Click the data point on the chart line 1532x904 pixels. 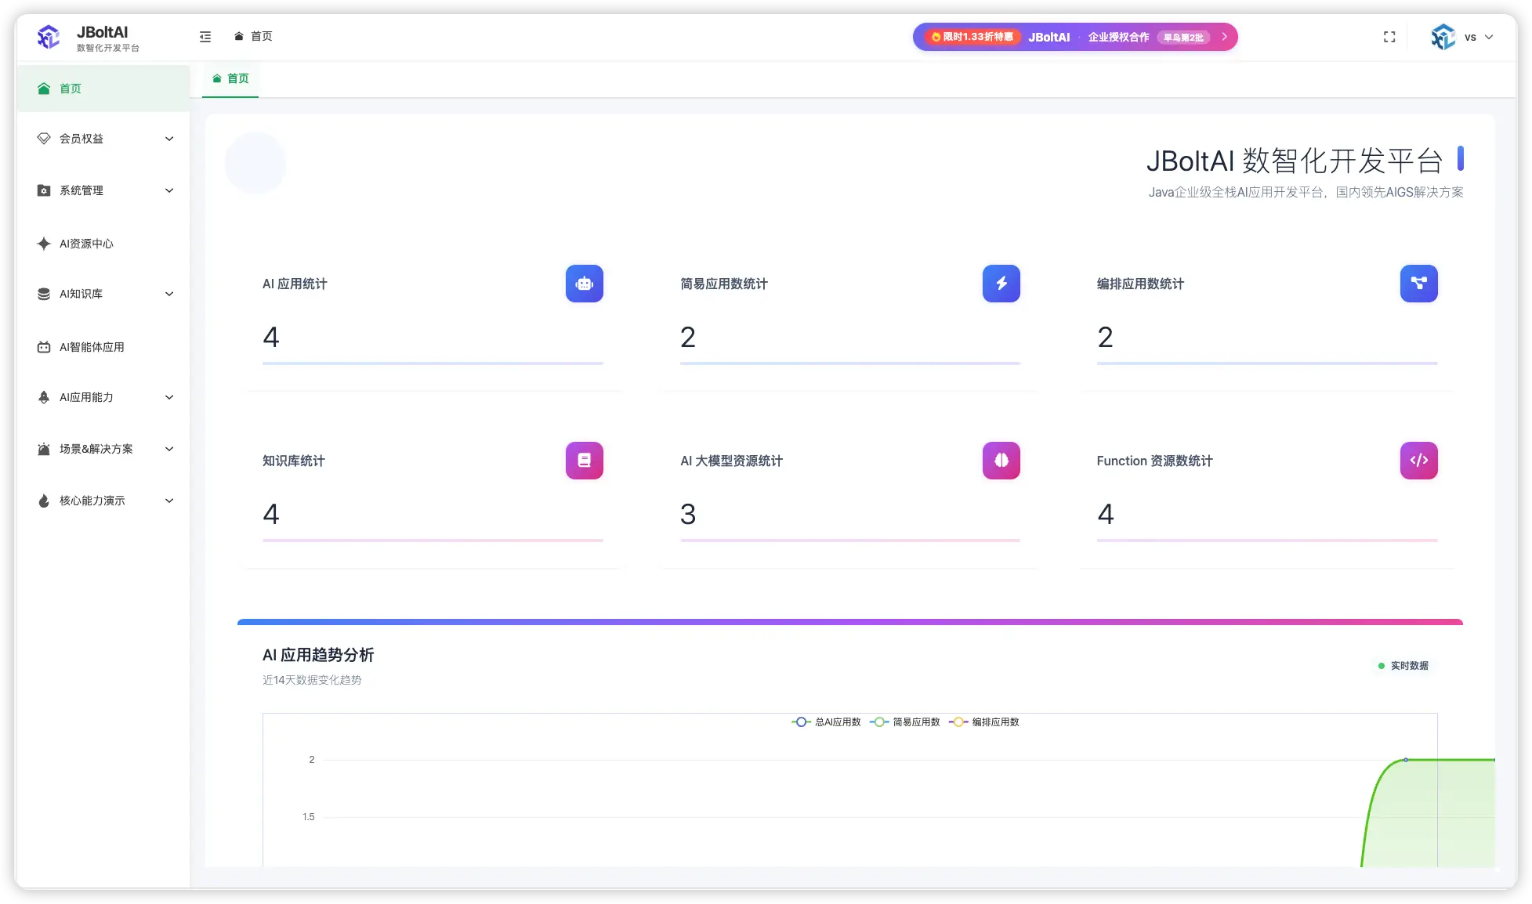1406,760
